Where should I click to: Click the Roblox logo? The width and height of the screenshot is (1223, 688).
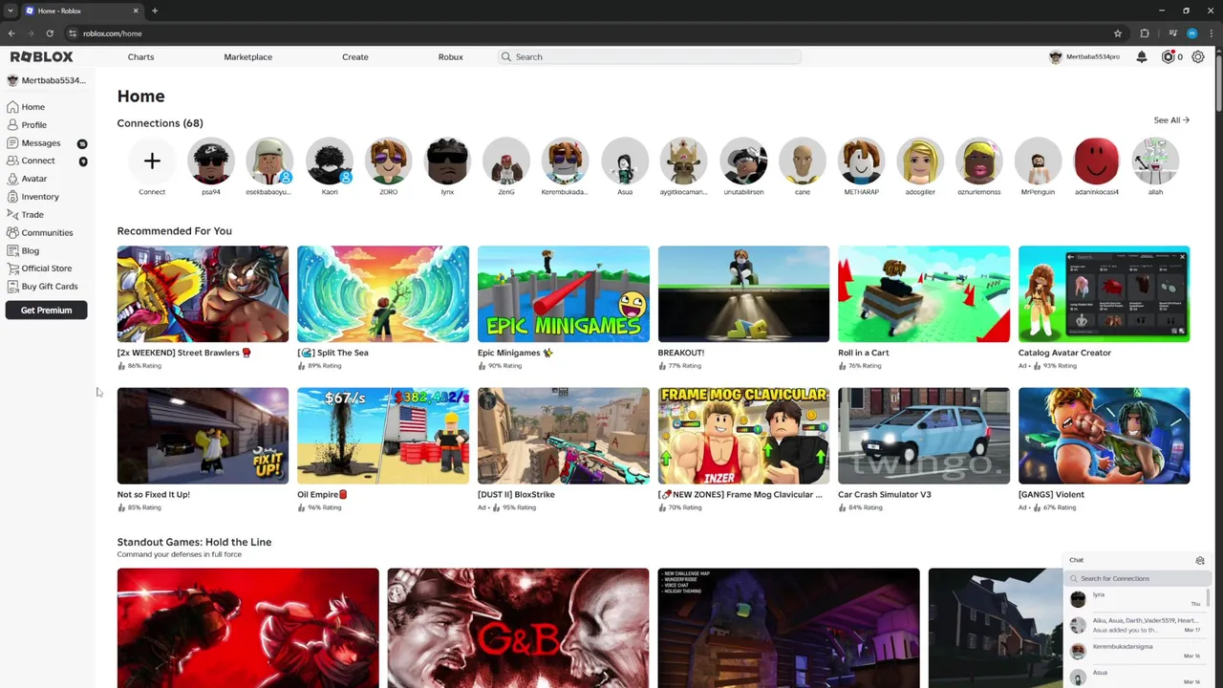click(x=41, y=56)
